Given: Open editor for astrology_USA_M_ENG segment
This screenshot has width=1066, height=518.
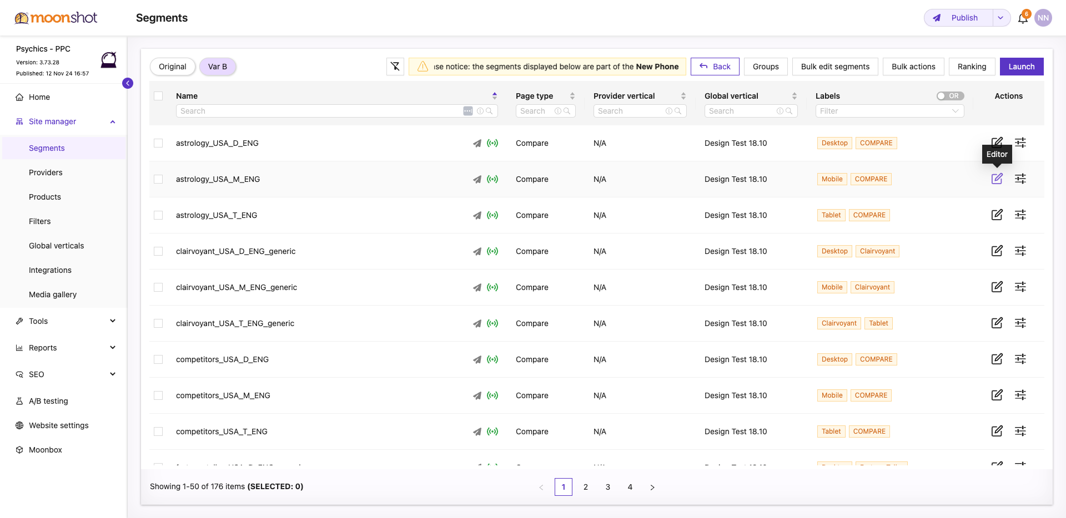Looking at the screenshot, I should (997, 179).
